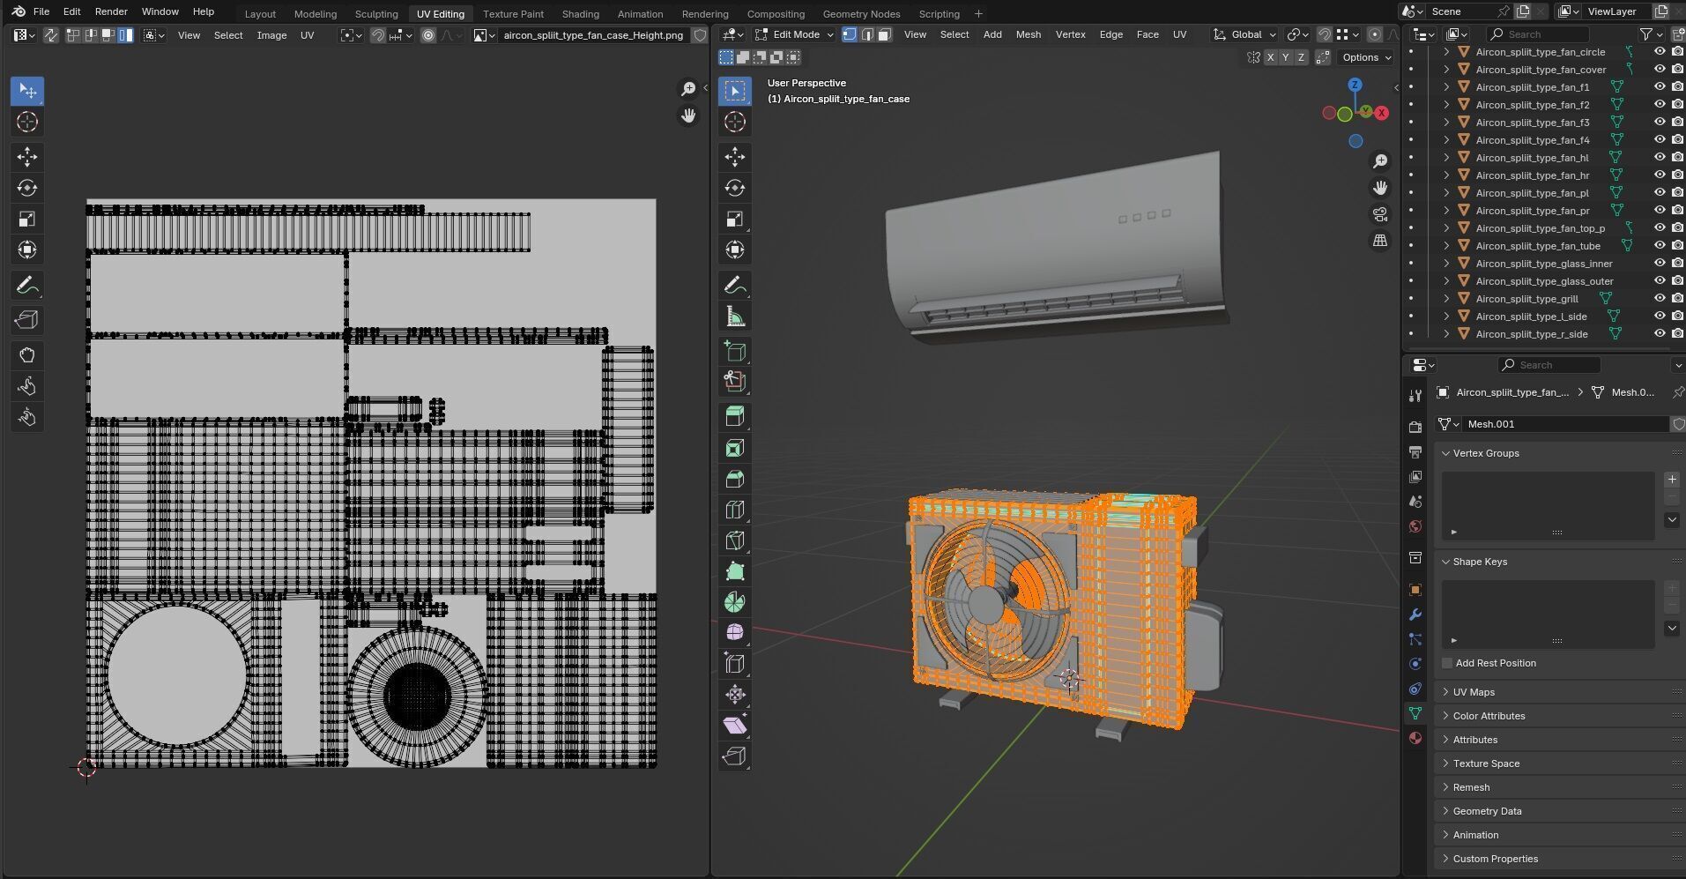Open the Object Data mesh properties tab

(x=1415, y=713)
